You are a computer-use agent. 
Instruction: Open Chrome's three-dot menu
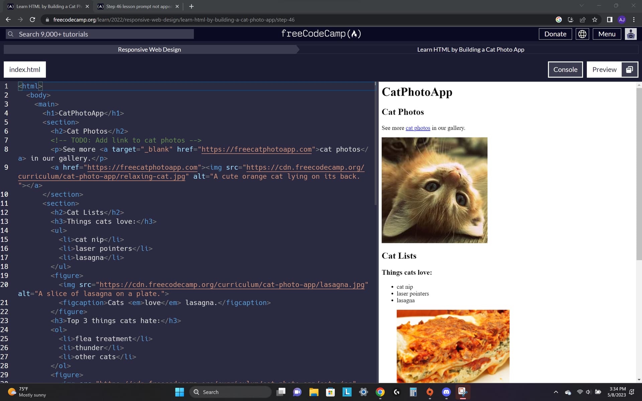click(x=634, y=19)
